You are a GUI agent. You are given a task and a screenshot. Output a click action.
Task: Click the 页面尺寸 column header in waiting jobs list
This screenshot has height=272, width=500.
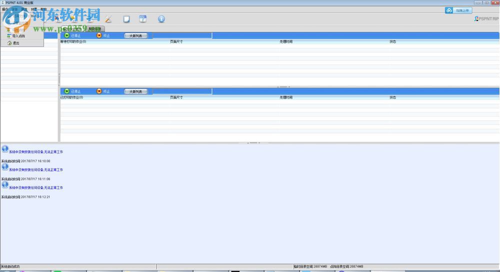tap(176, 41)
